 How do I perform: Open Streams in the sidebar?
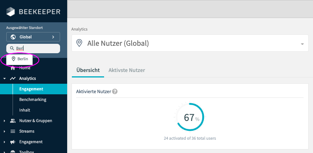pos(27,131)
